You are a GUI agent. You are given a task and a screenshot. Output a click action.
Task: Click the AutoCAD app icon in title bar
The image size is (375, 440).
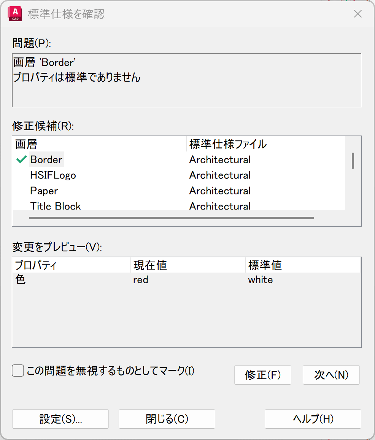click(x=15, y=14)
